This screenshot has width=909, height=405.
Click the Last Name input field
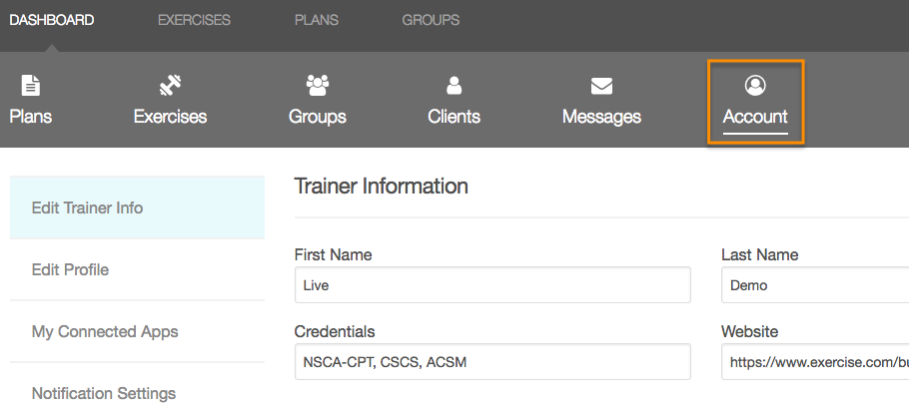point(814,285)
